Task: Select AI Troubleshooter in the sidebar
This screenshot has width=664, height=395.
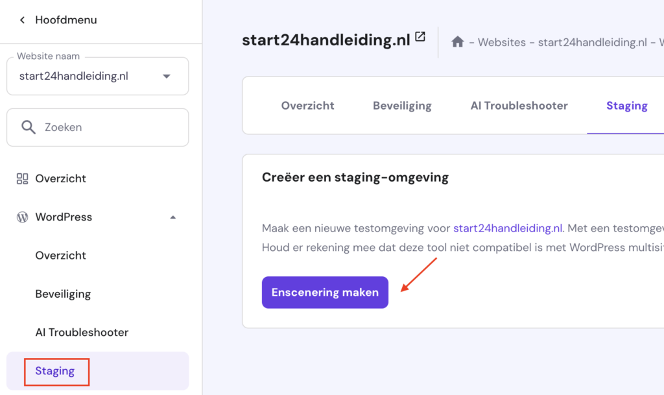Action: (82, 332)
